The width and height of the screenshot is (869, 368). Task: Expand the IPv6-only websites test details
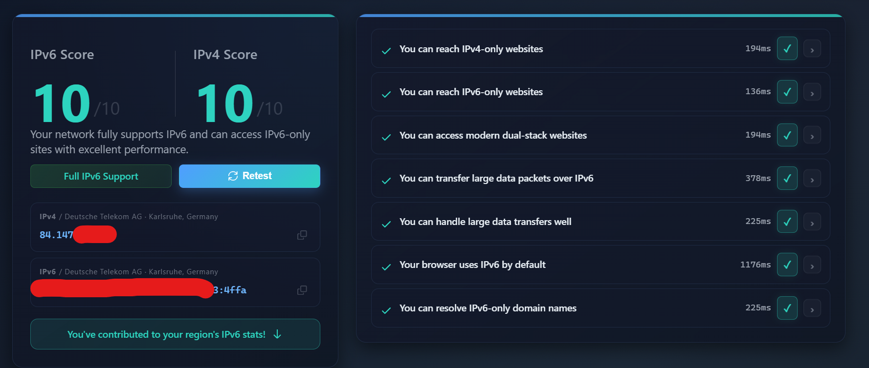[812, 92]
